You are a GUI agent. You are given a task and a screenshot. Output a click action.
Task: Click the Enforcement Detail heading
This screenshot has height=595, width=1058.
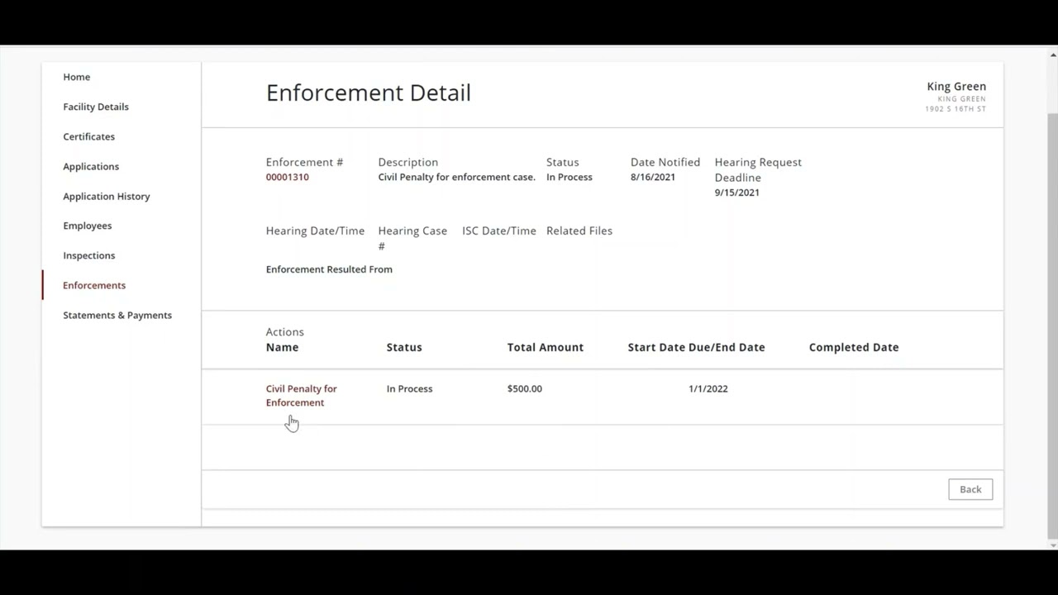coord(369,93)
